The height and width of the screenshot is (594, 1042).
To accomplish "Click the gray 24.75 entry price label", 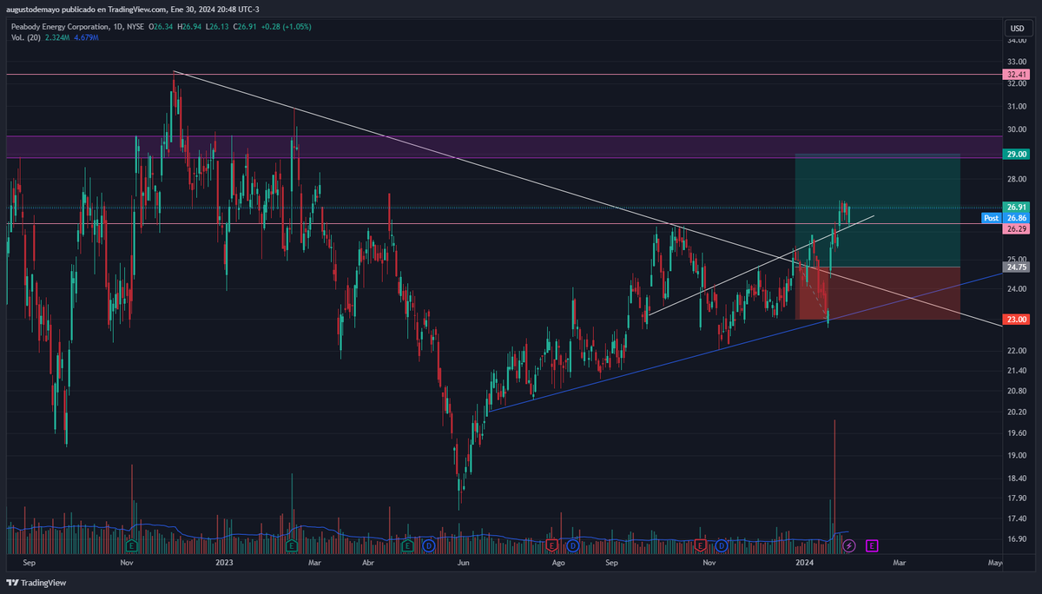I will (1017, 267).
